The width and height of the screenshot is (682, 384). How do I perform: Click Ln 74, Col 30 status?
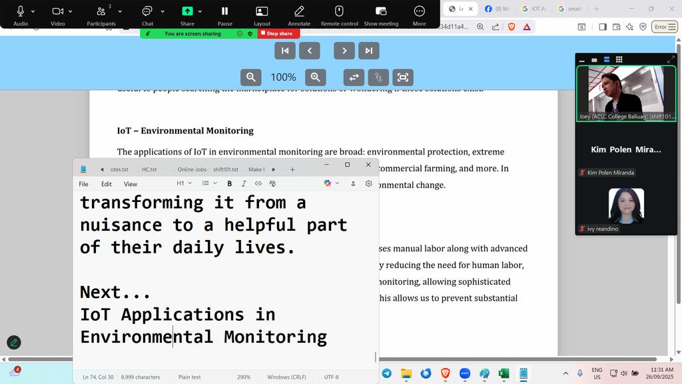(98, 377)
